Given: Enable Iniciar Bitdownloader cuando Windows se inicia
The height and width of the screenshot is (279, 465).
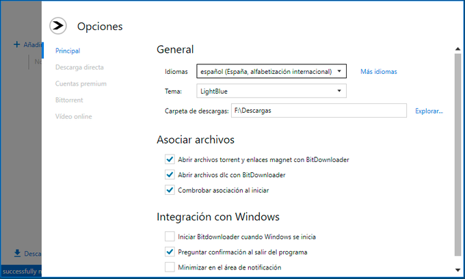Looking at the screenshot, I should click(170, 237).
